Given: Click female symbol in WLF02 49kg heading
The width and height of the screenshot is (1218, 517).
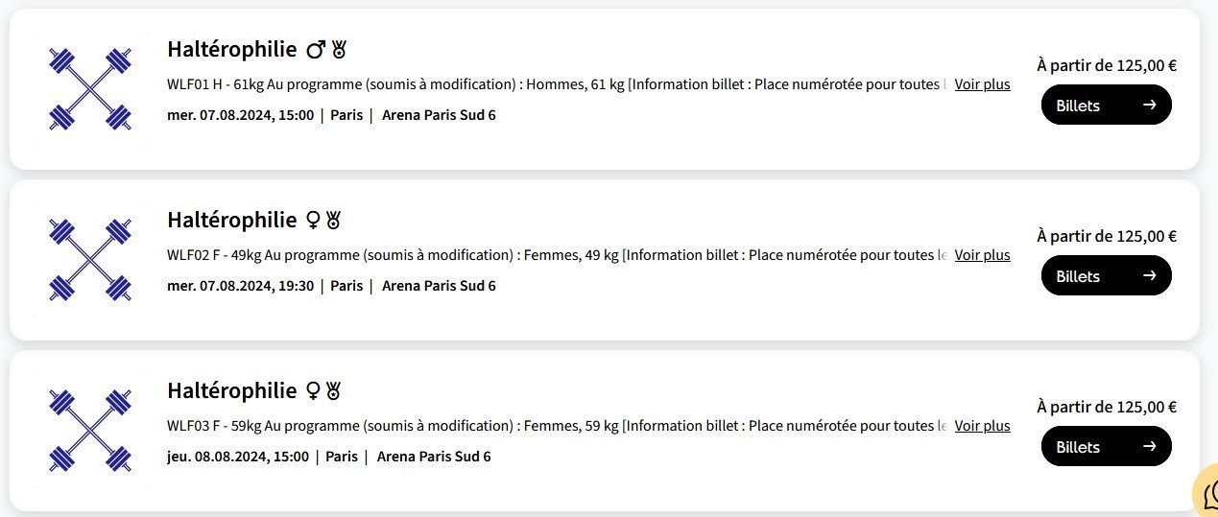Looking at the screenshot, I should click(x=313, y=220).
